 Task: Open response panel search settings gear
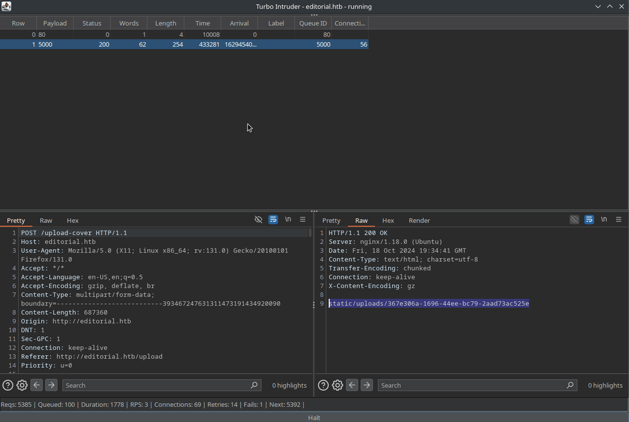(x=337, y=385)
